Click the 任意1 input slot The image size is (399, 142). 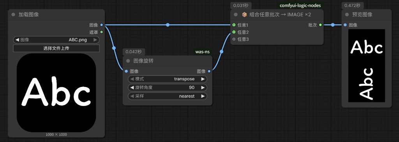click(x=234, y=25)
